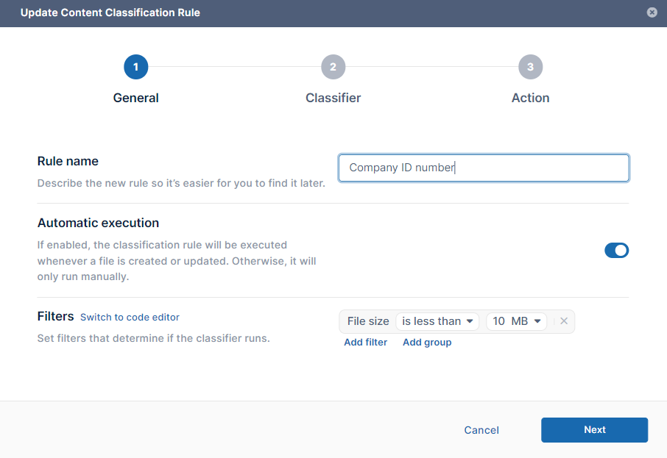Close the Update Content Classification Rule dialog
The height and width of the screenshot is (458, 667).
pos(652,12)
